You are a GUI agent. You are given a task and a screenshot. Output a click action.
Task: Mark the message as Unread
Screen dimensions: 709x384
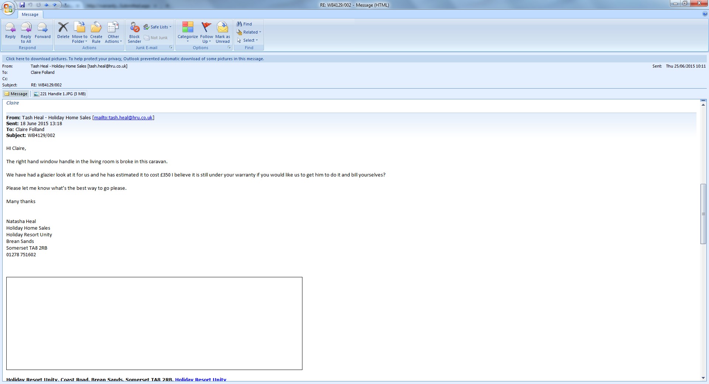click(x=223, y=32)
